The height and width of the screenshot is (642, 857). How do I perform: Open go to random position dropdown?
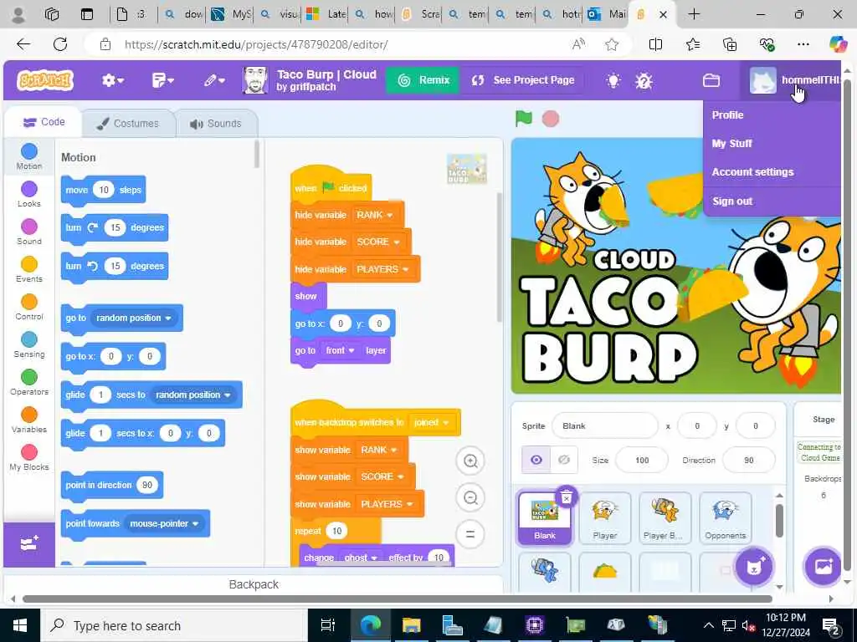pyautogui.click(x=134, y=318)
